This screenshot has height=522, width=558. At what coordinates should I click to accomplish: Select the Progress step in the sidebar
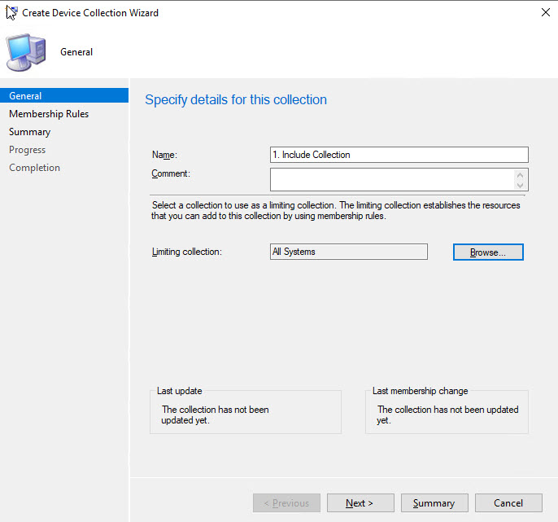(28, 150)
